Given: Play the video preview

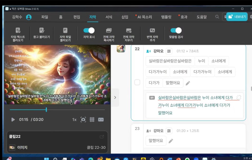Looking at the screenshot, I should click(x=13, y=119).
